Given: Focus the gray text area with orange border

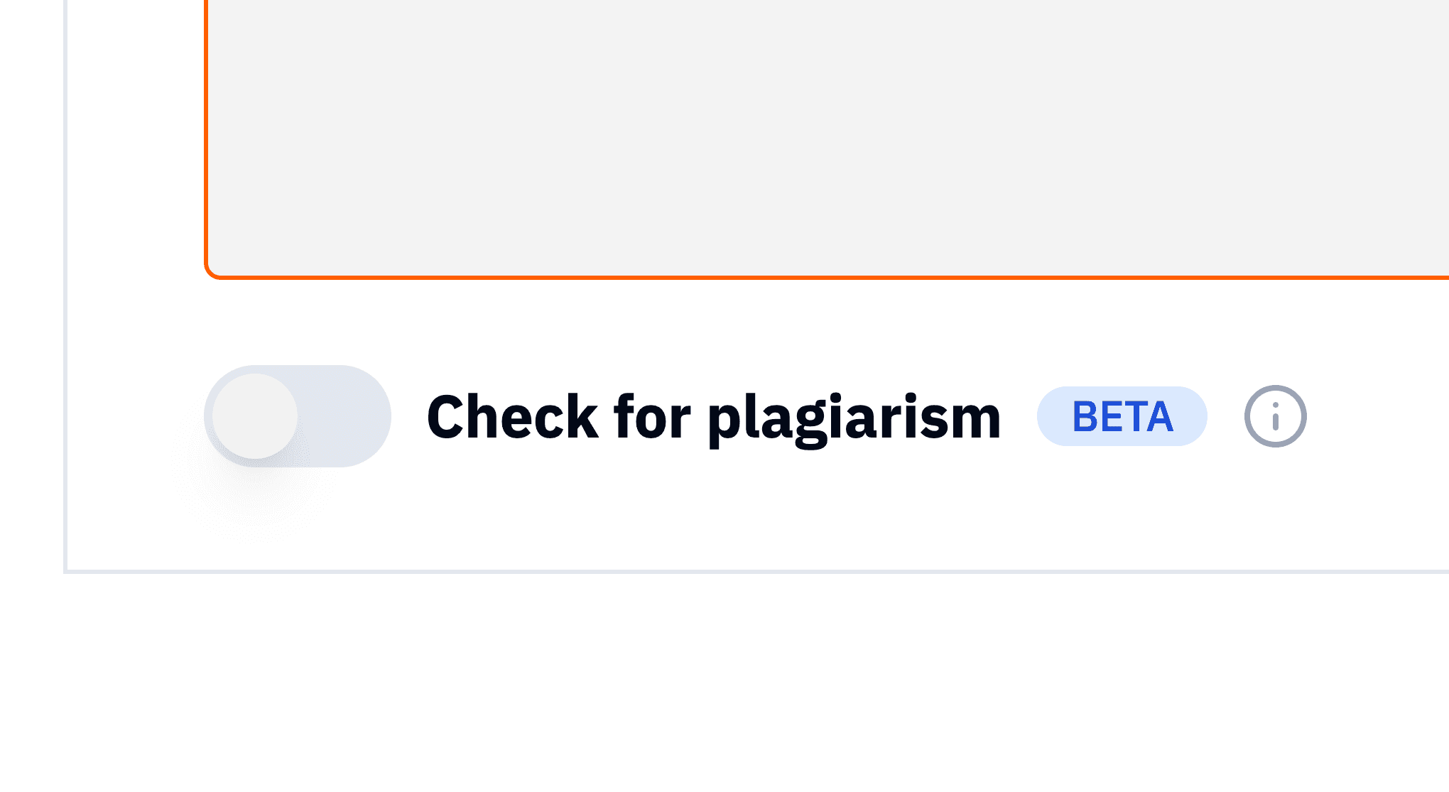Looking at the screenshot, I should click(824, 135).
